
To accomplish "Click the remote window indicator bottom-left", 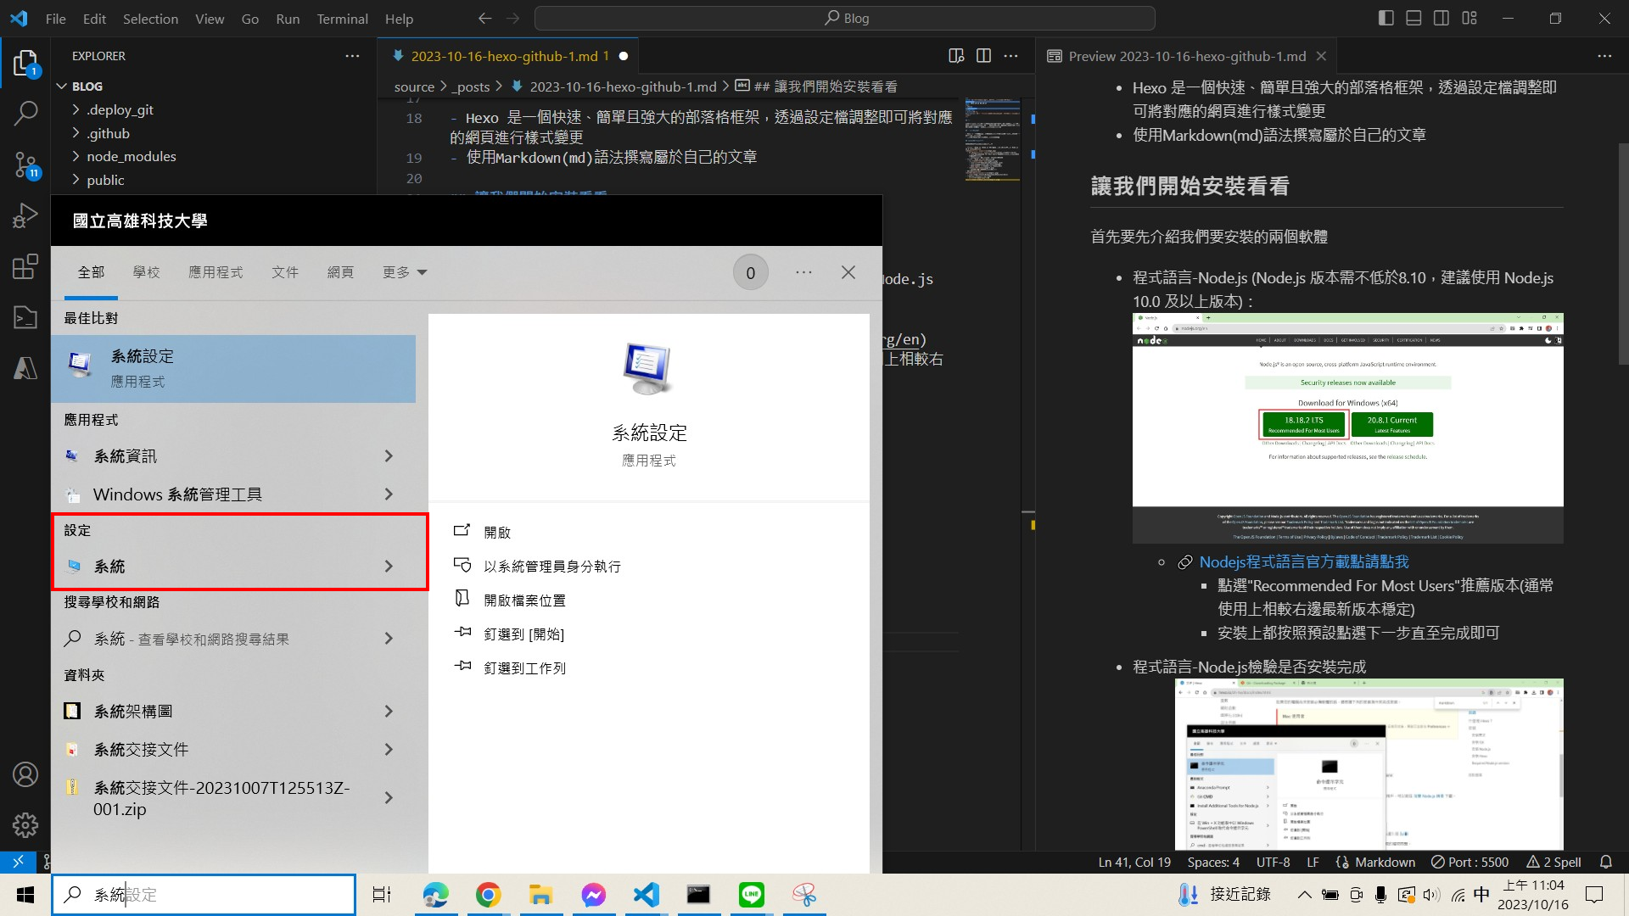I will [x=17, y=862].
